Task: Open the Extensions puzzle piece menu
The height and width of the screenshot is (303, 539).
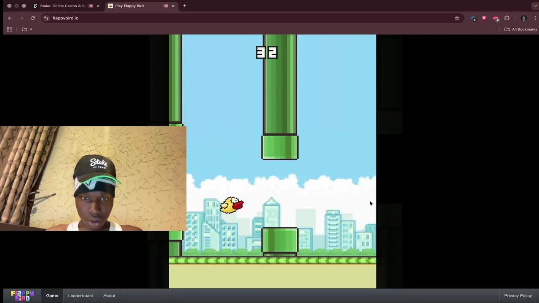Action: point(507,18)
